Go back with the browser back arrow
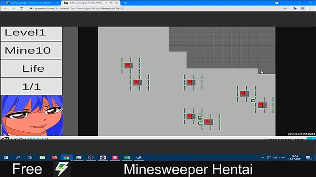316x177 pixels. click(5, 8)
